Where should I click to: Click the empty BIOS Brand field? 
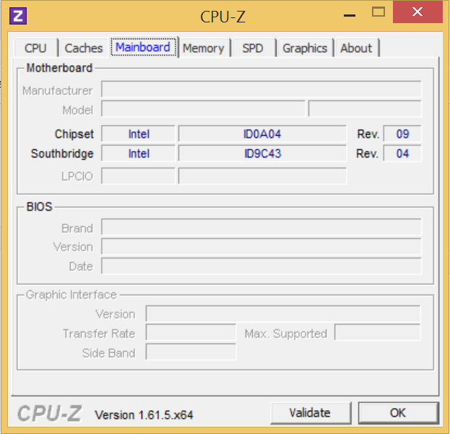[x=261, y=227]
